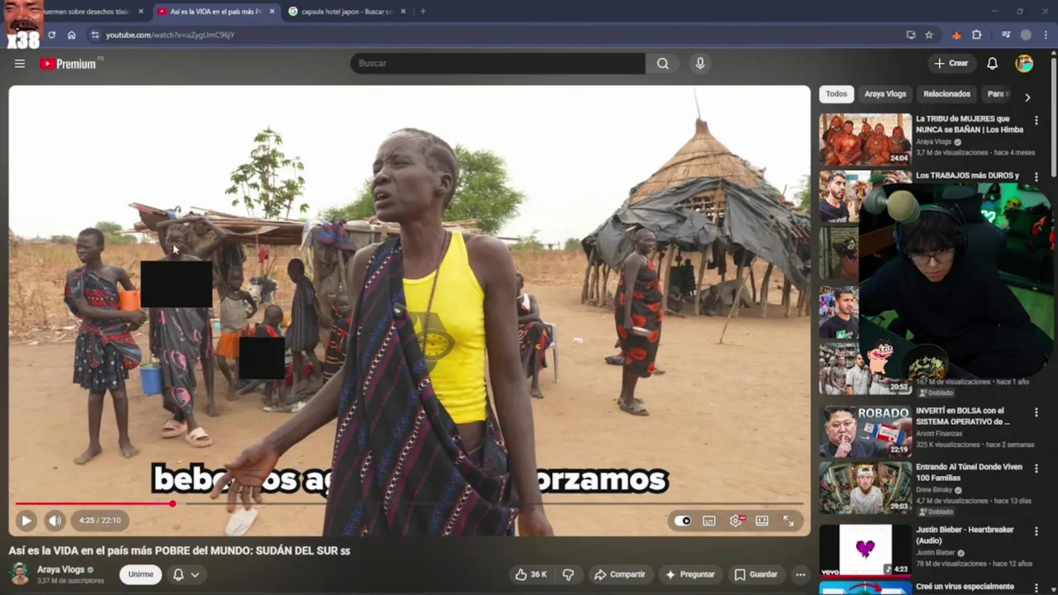Viewport: 1058px width, 595px height.
Task: Play the paused video
Action: 26,521
